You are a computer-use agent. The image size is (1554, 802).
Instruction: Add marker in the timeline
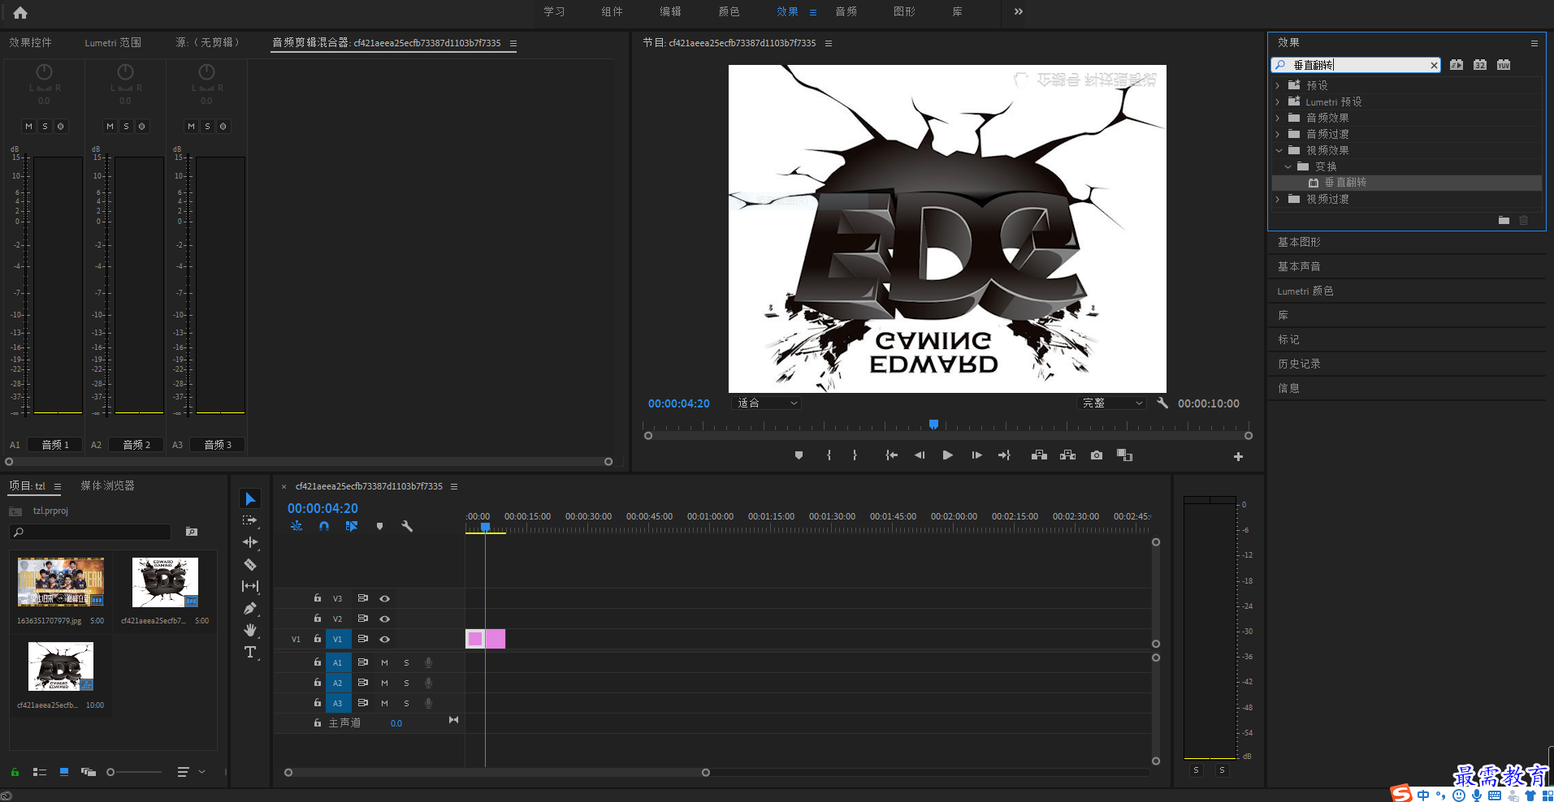(x=379, y=526)
